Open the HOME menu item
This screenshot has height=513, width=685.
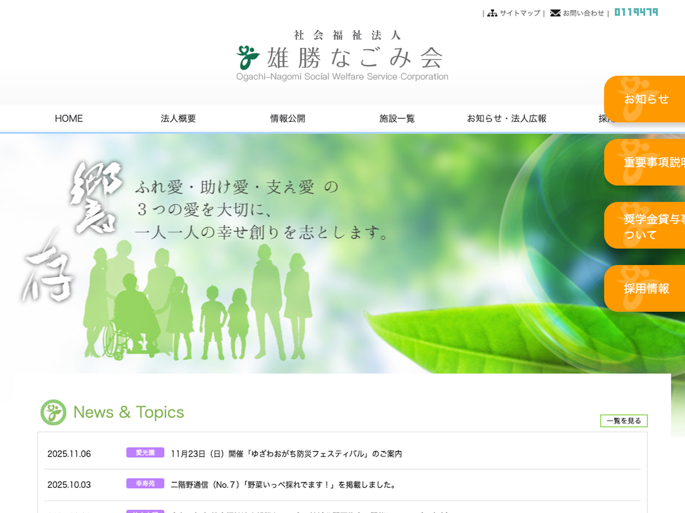(x=68, y=119)
